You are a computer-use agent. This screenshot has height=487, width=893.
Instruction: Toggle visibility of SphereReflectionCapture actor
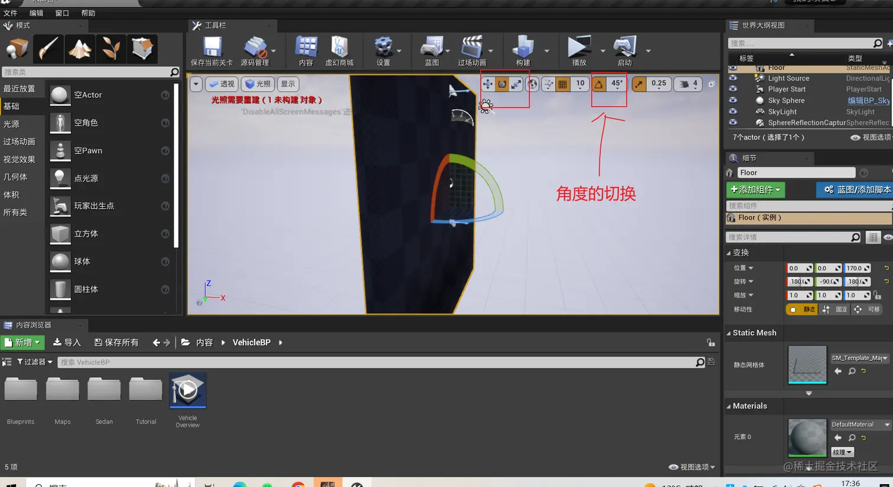coord(733,123)
